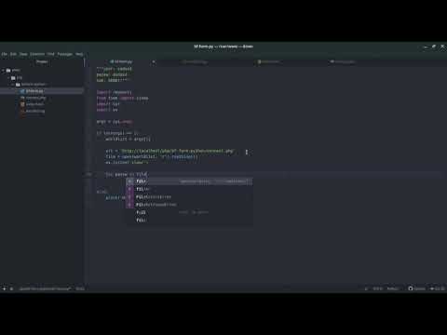Minimize the Atom window
This screenshot has width=447, height=335.
point(426,47)
